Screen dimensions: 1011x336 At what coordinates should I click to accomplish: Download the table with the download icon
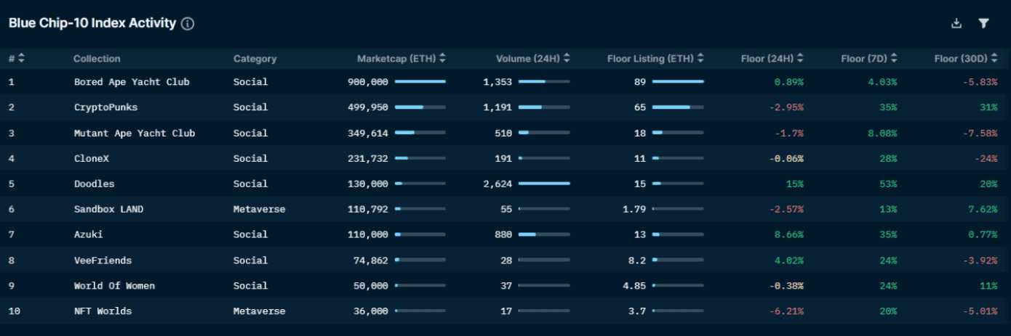click(x=956, y=23)
